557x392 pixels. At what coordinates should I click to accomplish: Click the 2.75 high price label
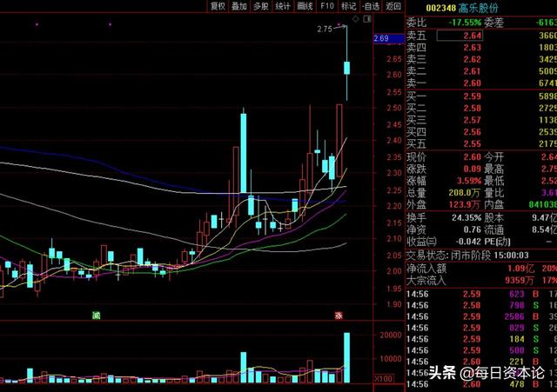point(324,29)
